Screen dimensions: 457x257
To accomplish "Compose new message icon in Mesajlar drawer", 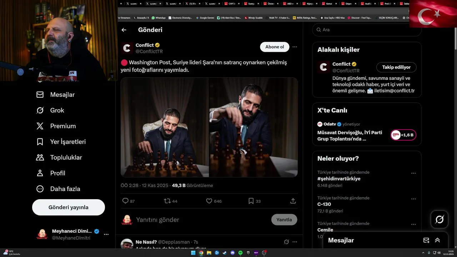I will click(x=426, y=240).
